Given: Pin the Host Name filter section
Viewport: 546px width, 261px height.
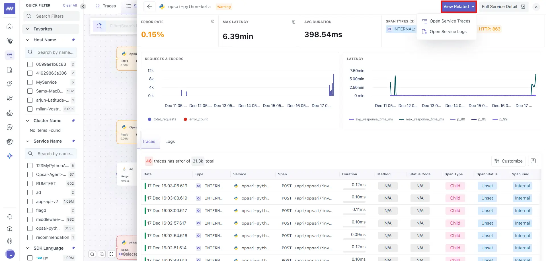Looking at the screenshot, I should pos(73,40).
